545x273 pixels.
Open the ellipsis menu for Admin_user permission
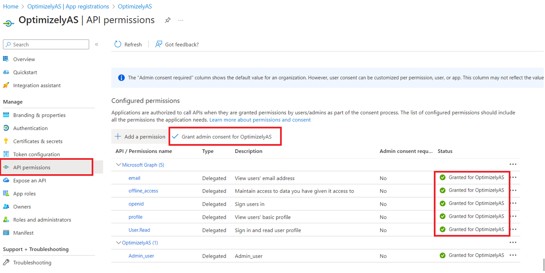pyautogui.click(x=513, y=255)
